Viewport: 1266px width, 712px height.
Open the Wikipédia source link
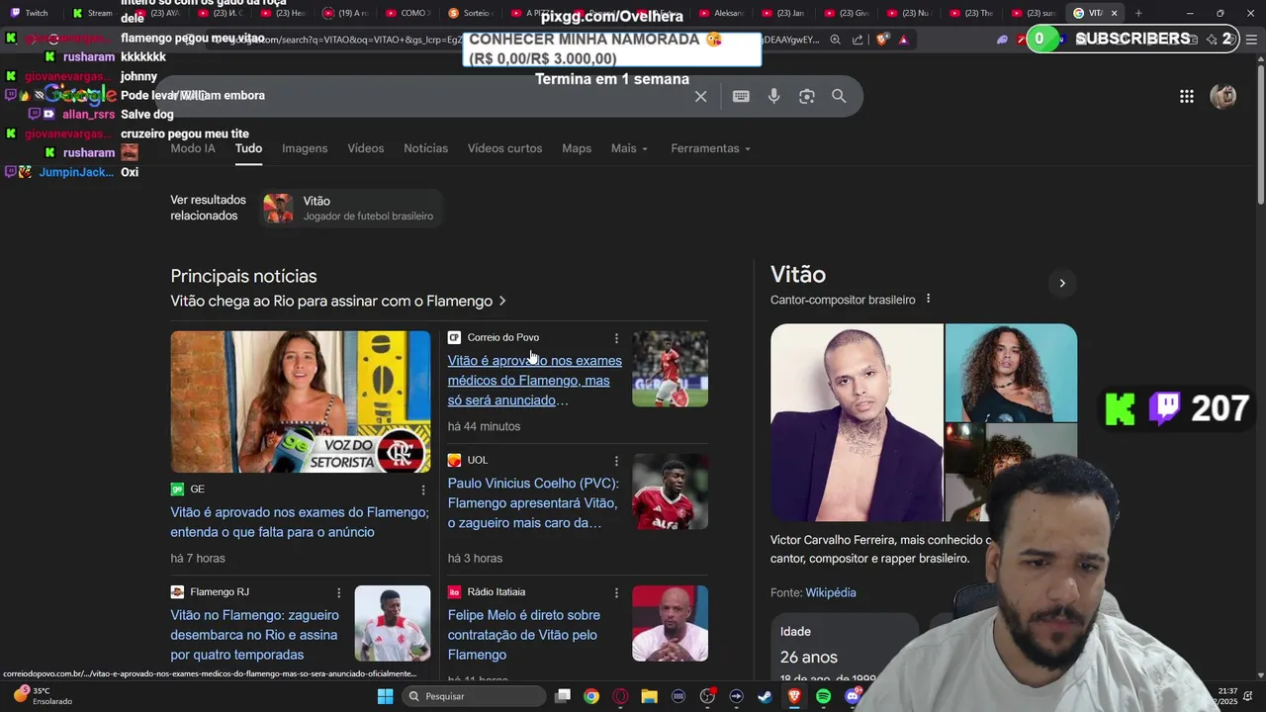pyautogui.click(x=831, y=592)
